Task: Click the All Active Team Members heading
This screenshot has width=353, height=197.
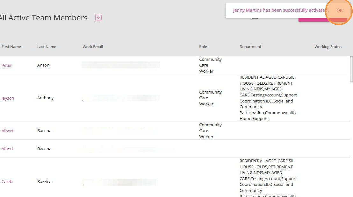Action: point(44,18)
